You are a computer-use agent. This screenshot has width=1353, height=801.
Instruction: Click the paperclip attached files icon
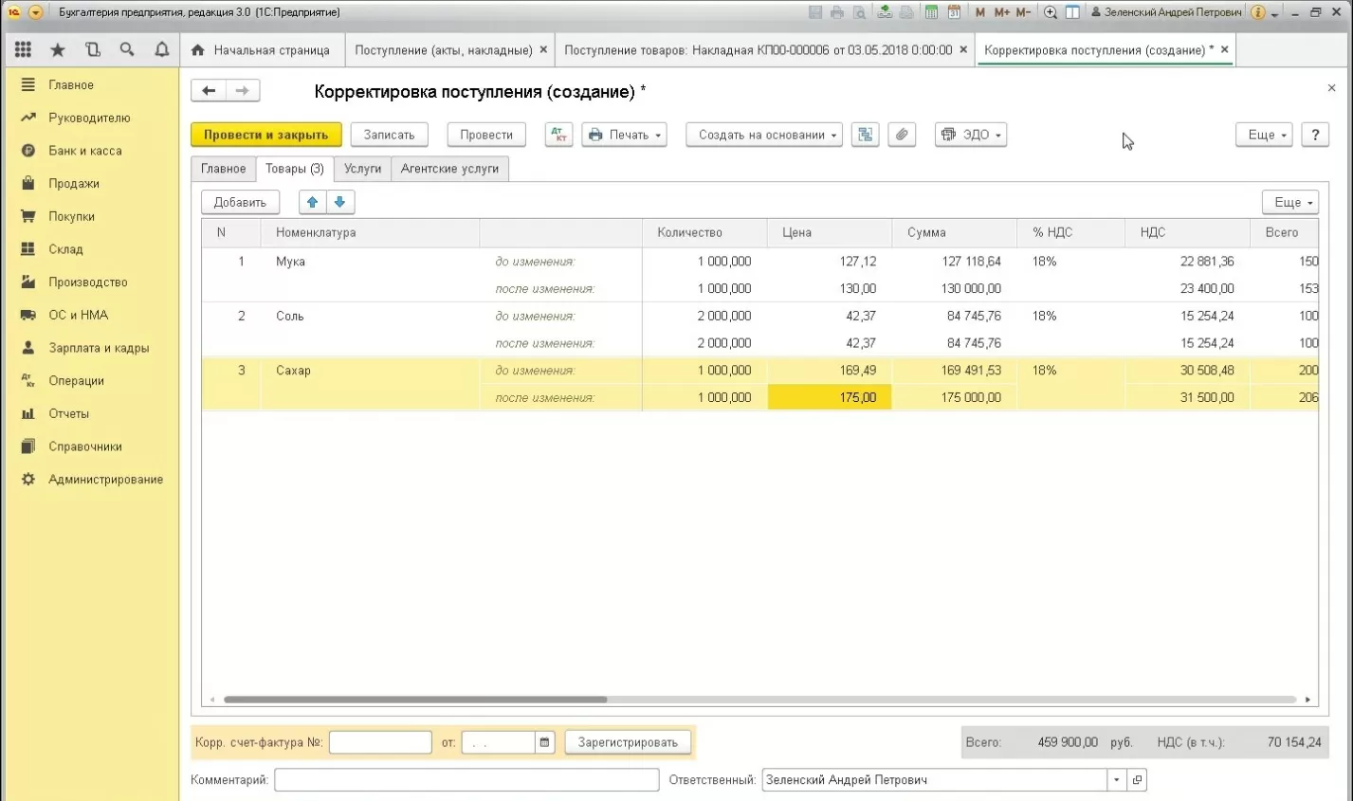(902, 135)
